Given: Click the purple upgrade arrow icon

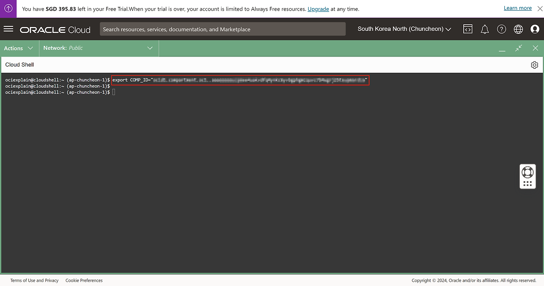Looking at the screenshot, I should (8, 9).
